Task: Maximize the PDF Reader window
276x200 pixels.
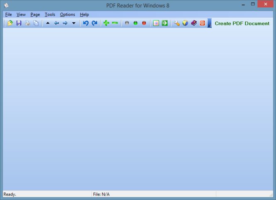Action: coord(253,4)
